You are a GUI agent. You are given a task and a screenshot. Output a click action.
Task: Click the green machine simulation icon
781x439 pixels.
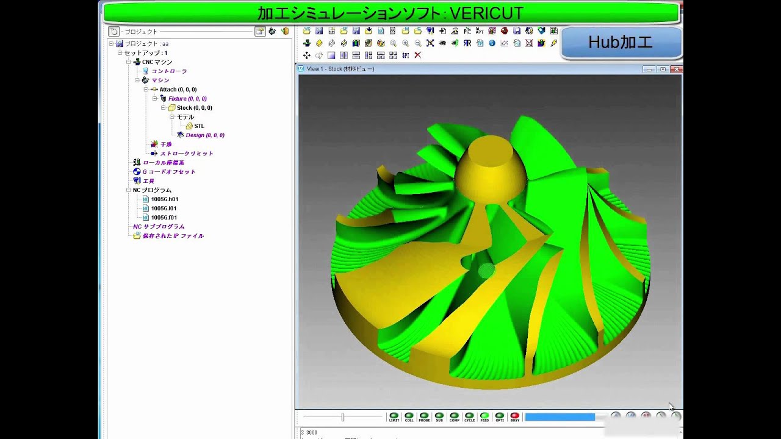307,43
